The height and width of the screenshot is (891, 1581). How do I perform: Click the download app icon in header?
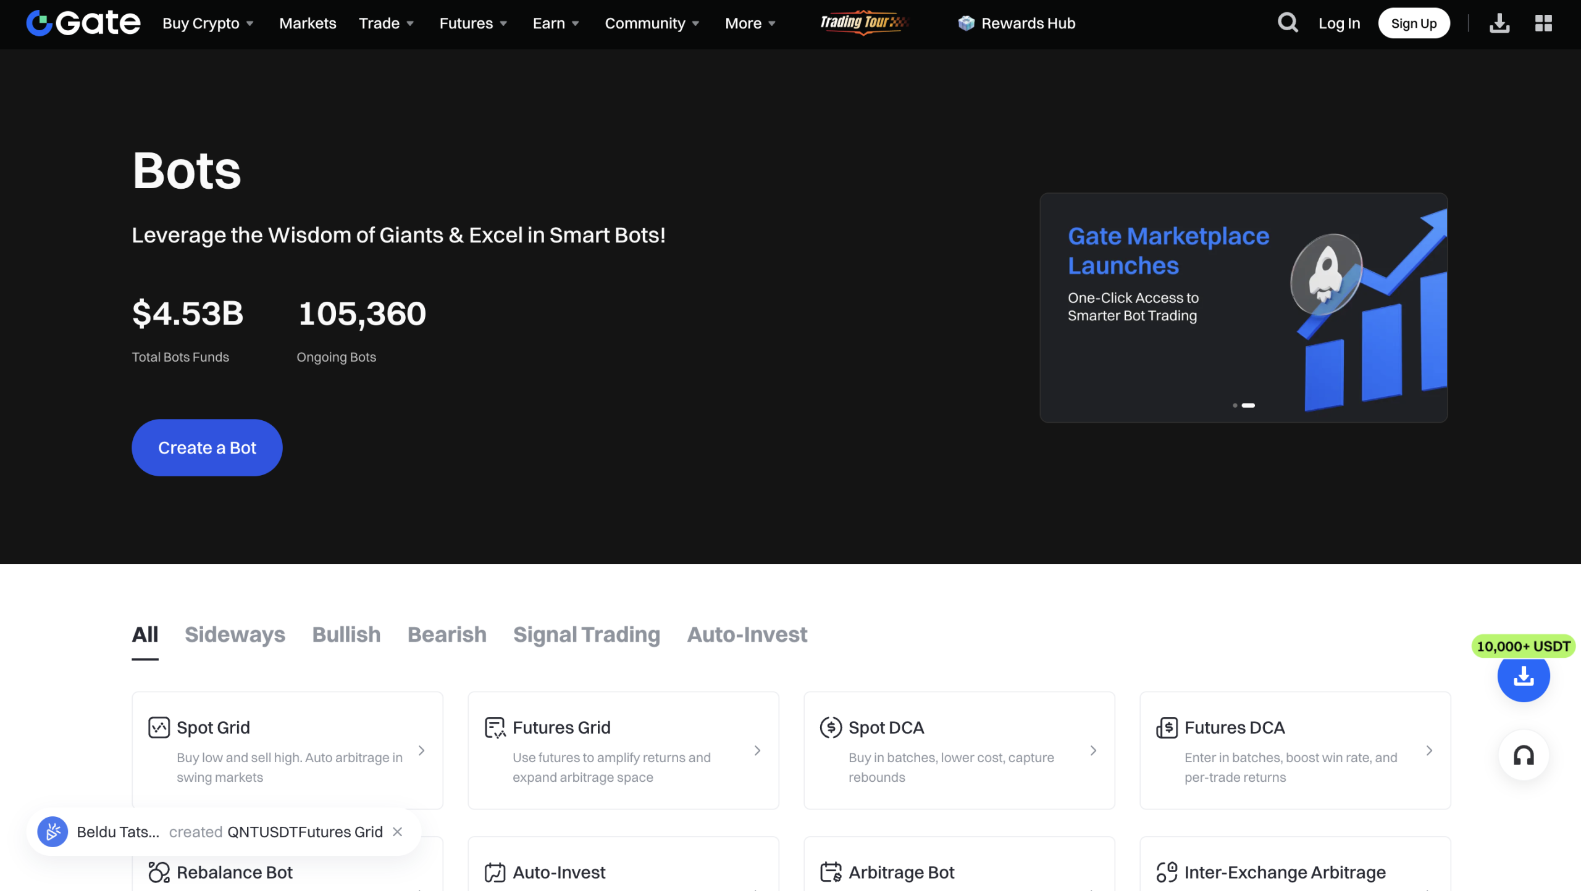pos(1499,23)
